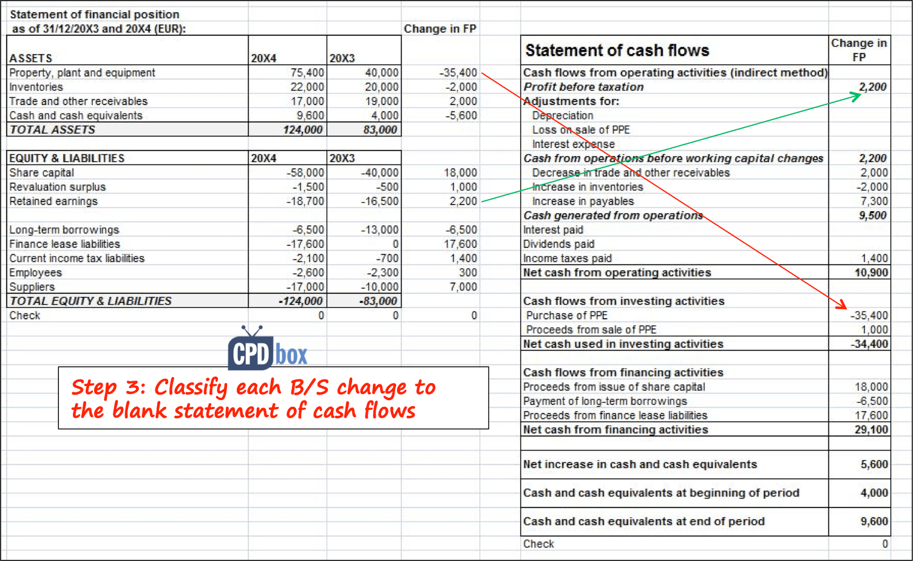Select the 'Finance lease liabilities' label cell
The height and width of the screenshot is (561, 913).
click(65, 244)
